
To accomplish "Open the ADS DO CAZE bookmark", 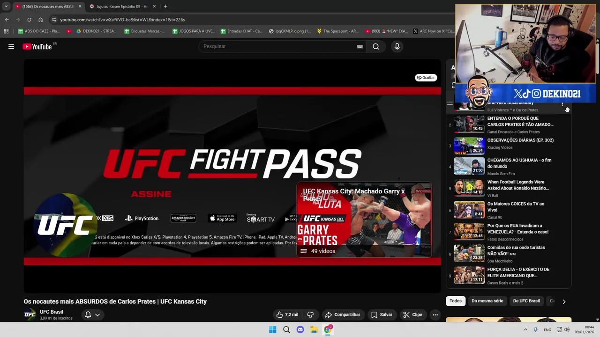I will point(39,31).
